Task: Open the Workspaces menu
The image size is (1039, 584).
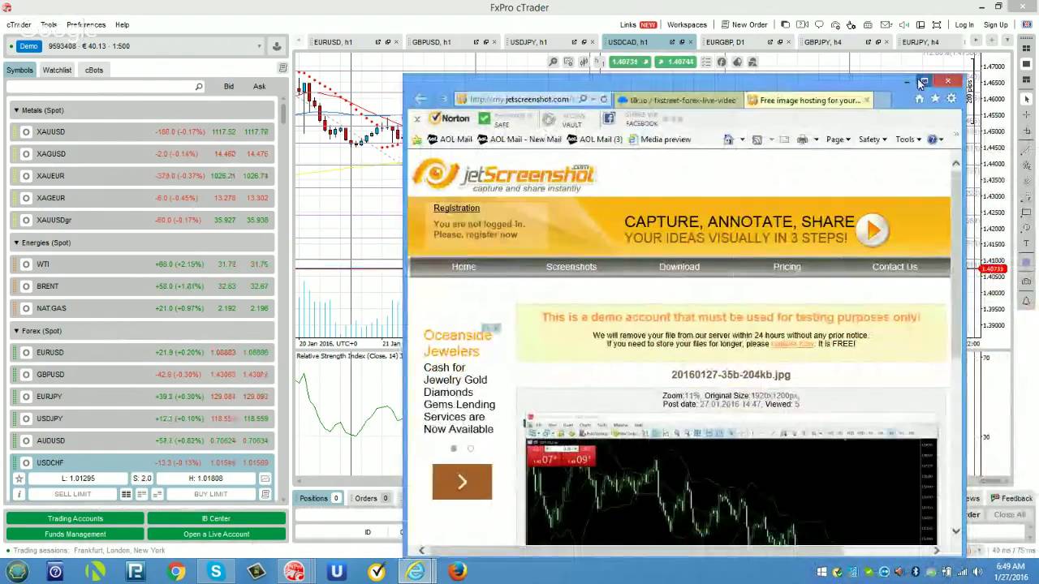Action: point(687,24)
